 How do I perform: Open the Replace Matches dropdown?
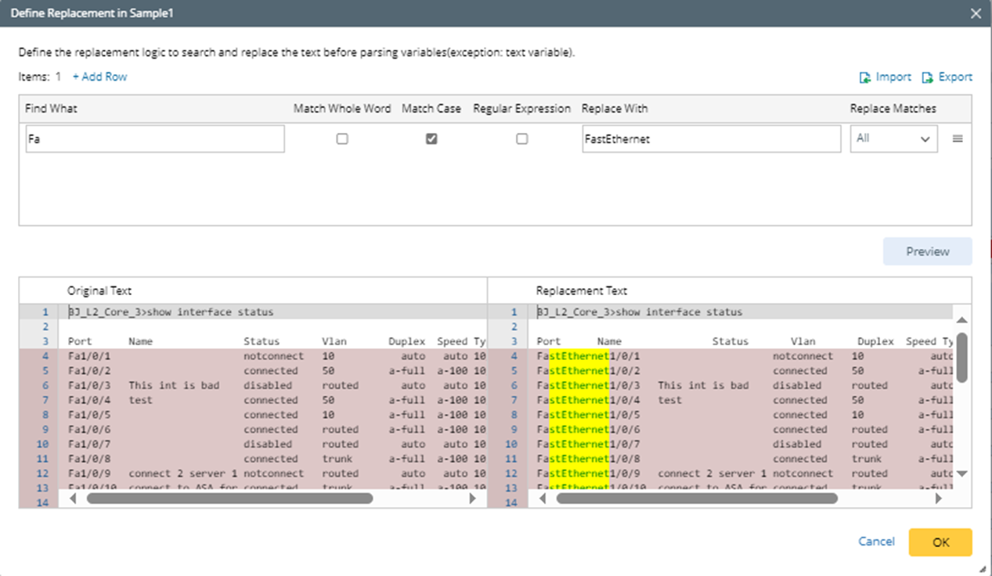[x=893, y=139]
